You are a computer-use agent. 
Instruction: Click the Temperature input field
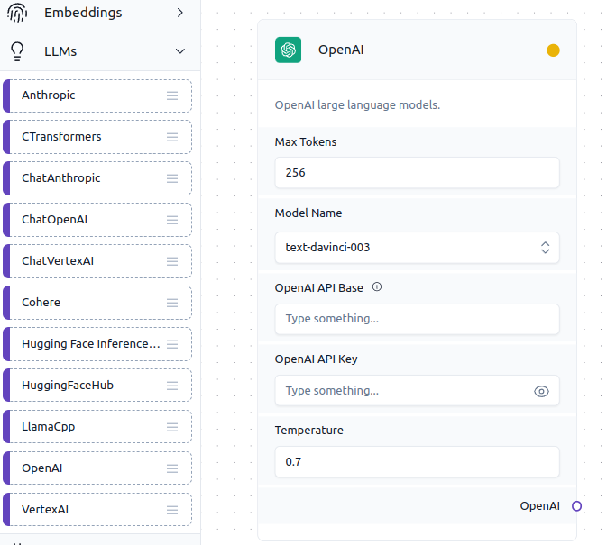pyautogui.click(x=417, y=462)
